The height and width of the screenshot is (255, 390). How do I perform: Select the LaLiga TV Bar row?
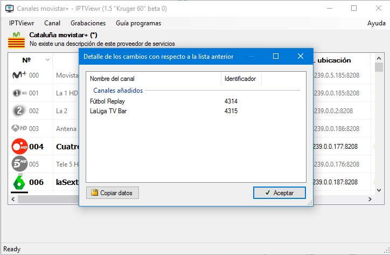[x=196, y=111]
